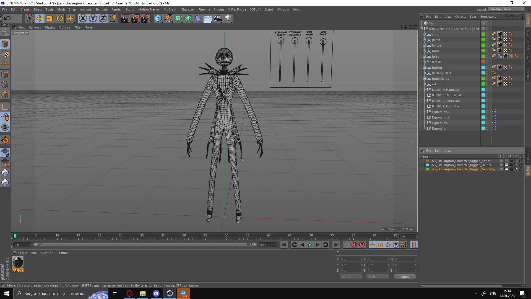This screenshot has height=299, width=531.
Task: Click the timeline preview range slider
Action: pos(146,244)
